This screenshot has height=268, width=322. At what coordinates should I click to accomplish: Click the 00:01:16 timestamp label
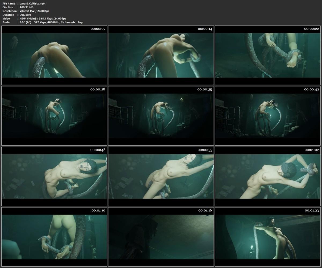coord(205,210)
